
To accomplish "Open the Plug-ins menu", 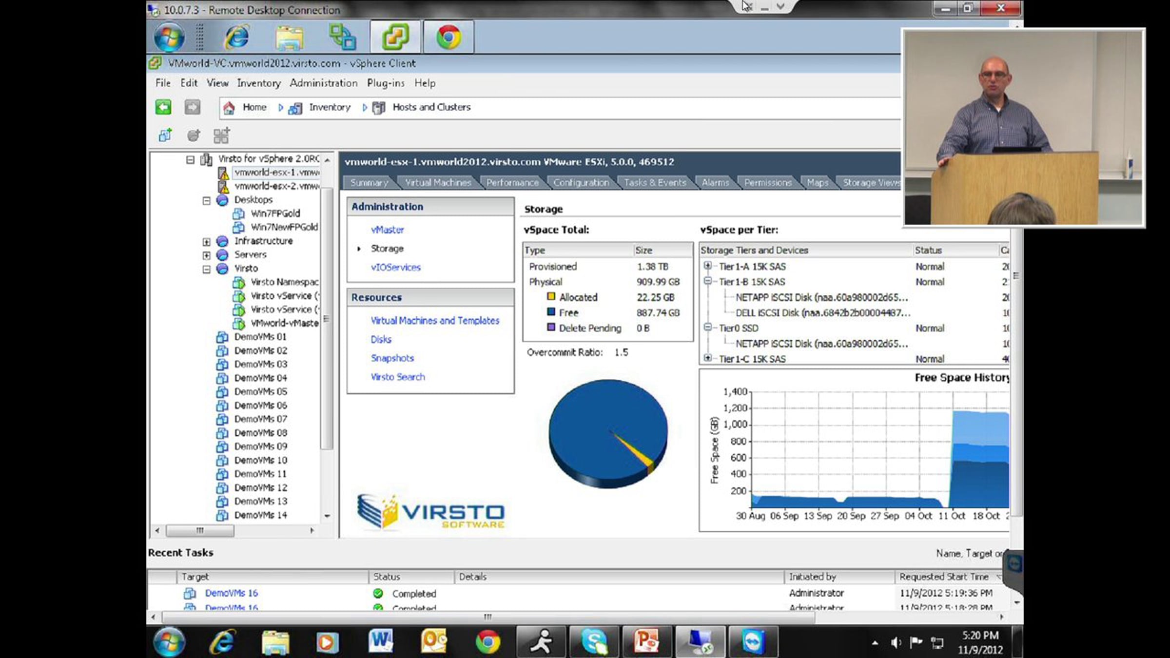I will [x=386, y=83].
